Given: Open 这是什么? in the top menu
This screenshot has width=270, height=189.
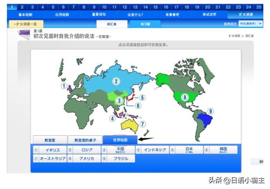Looking at the screenshot, I should click(135, 15).
